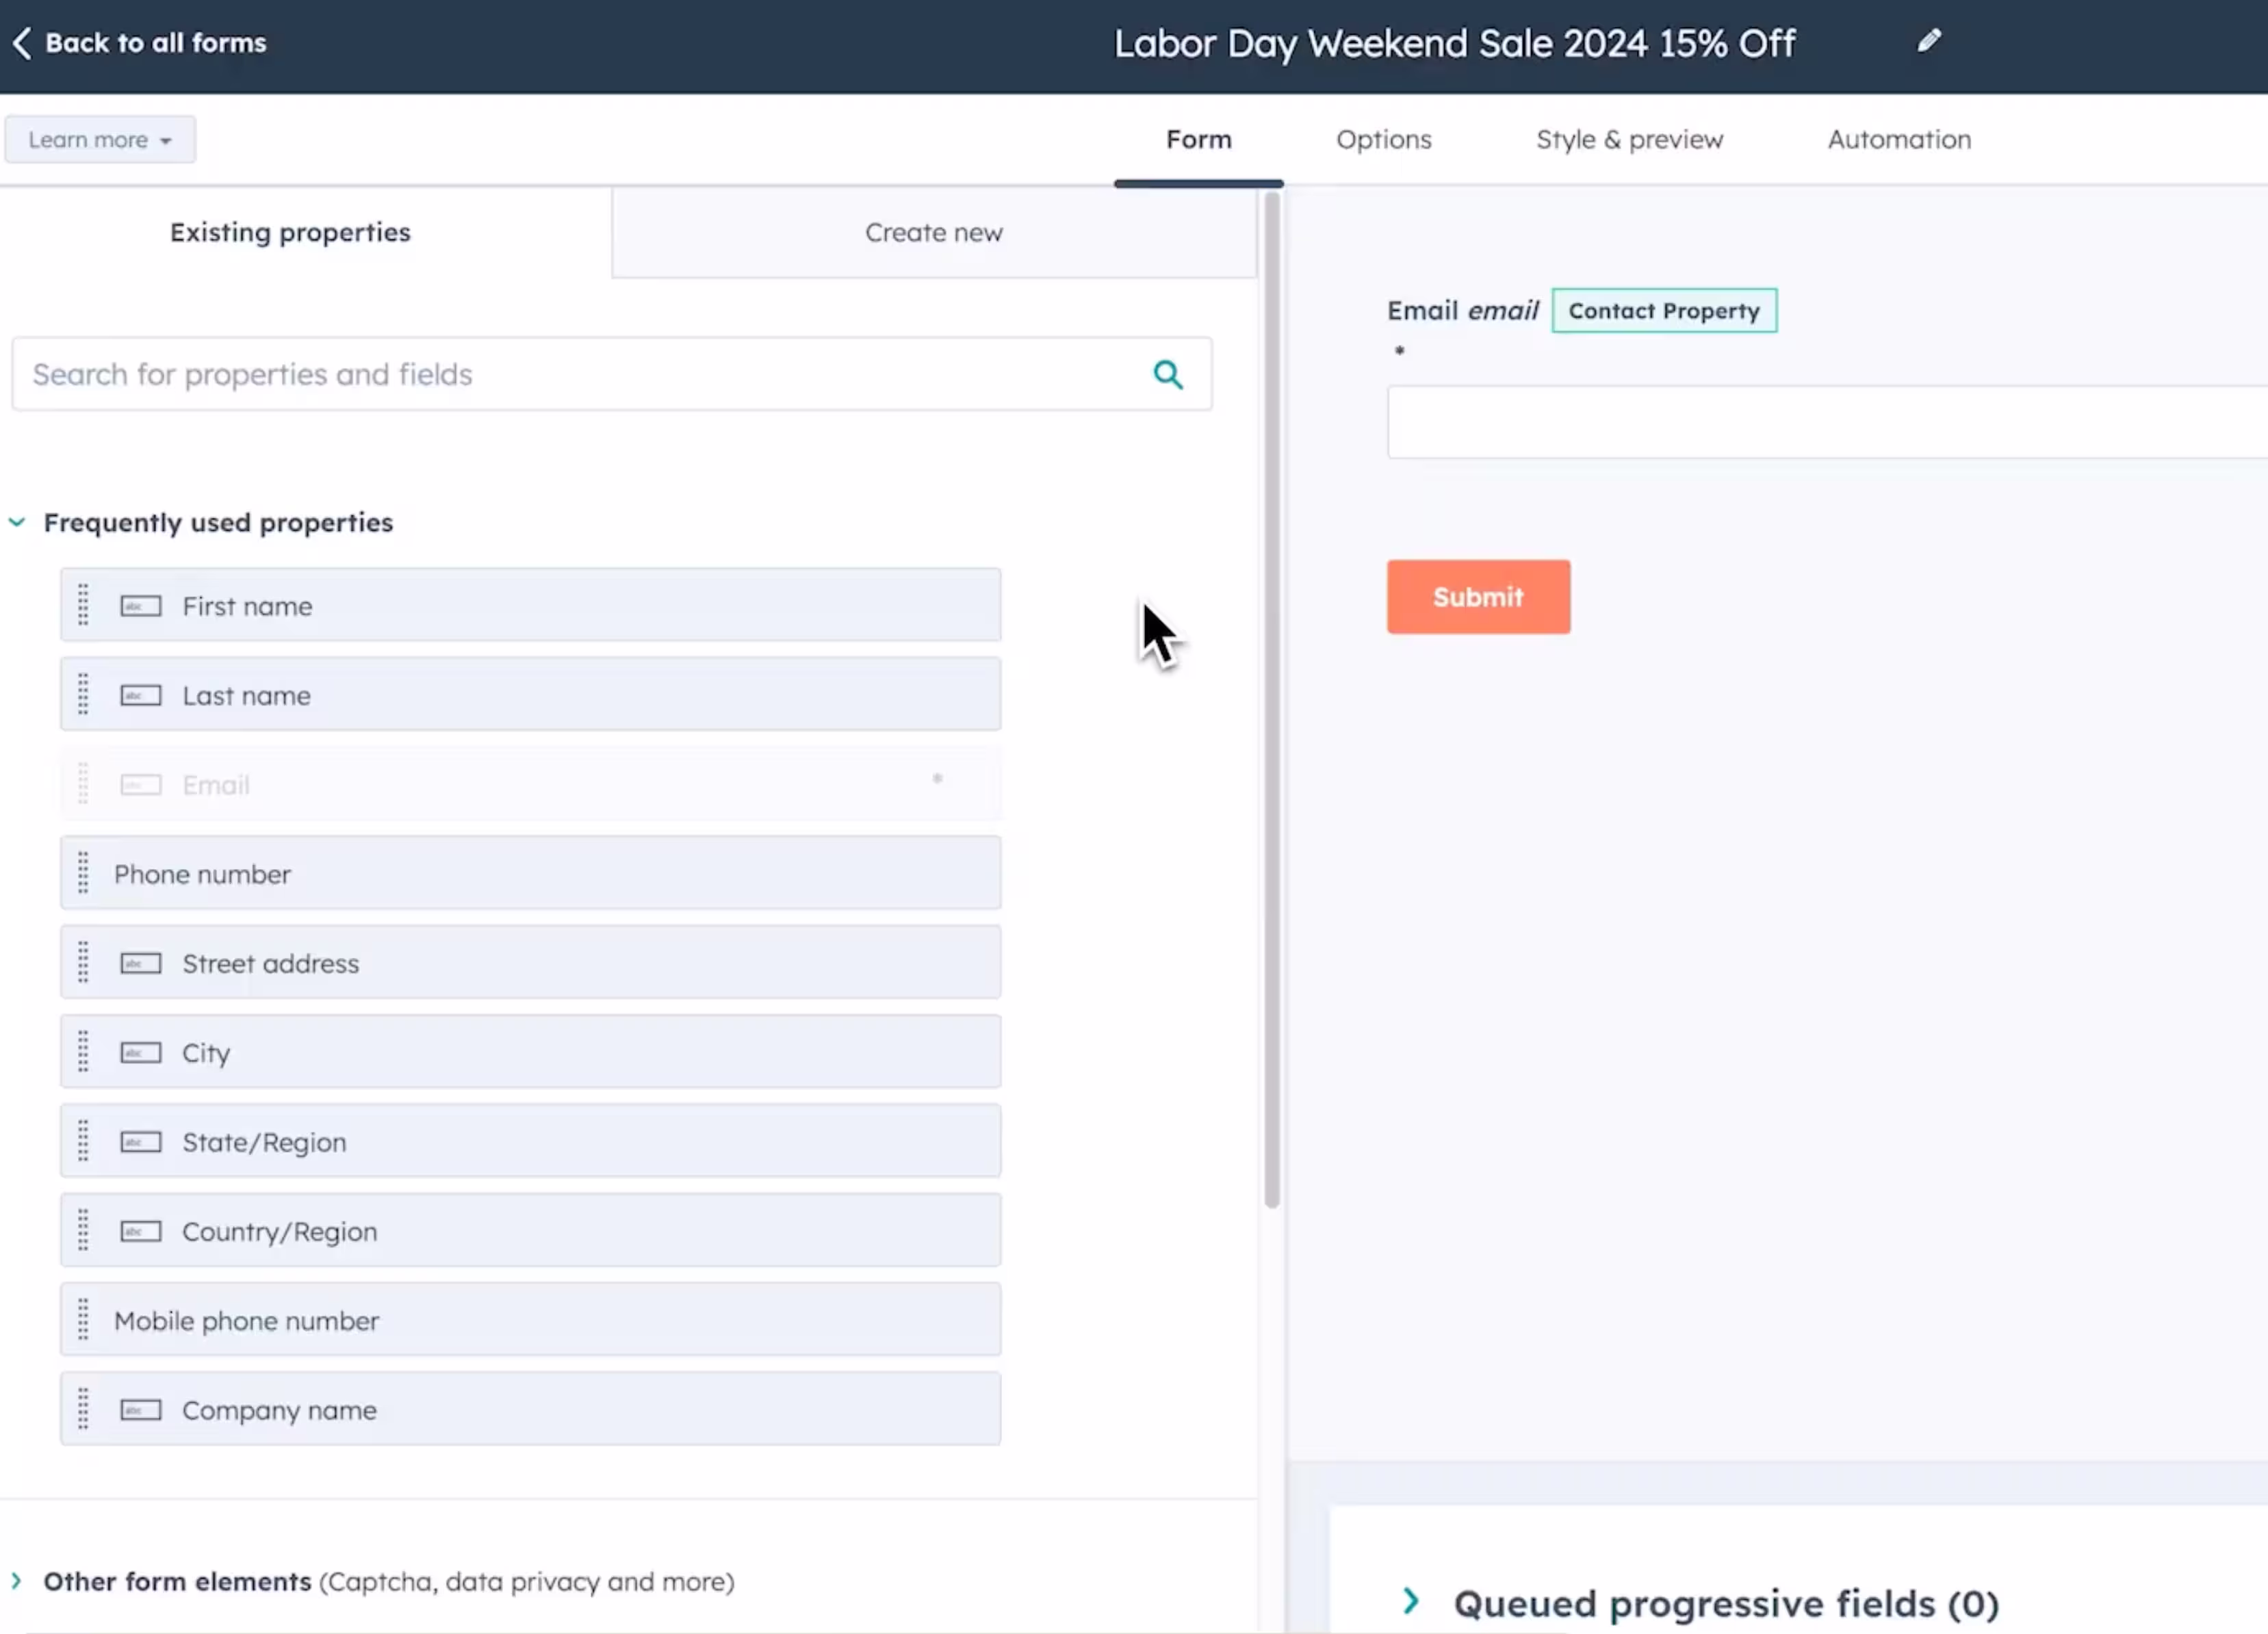2268x1634 pixels.
Task: Expand the Other form elements section
Action: pyautogui.click(x=17, y=1581)
